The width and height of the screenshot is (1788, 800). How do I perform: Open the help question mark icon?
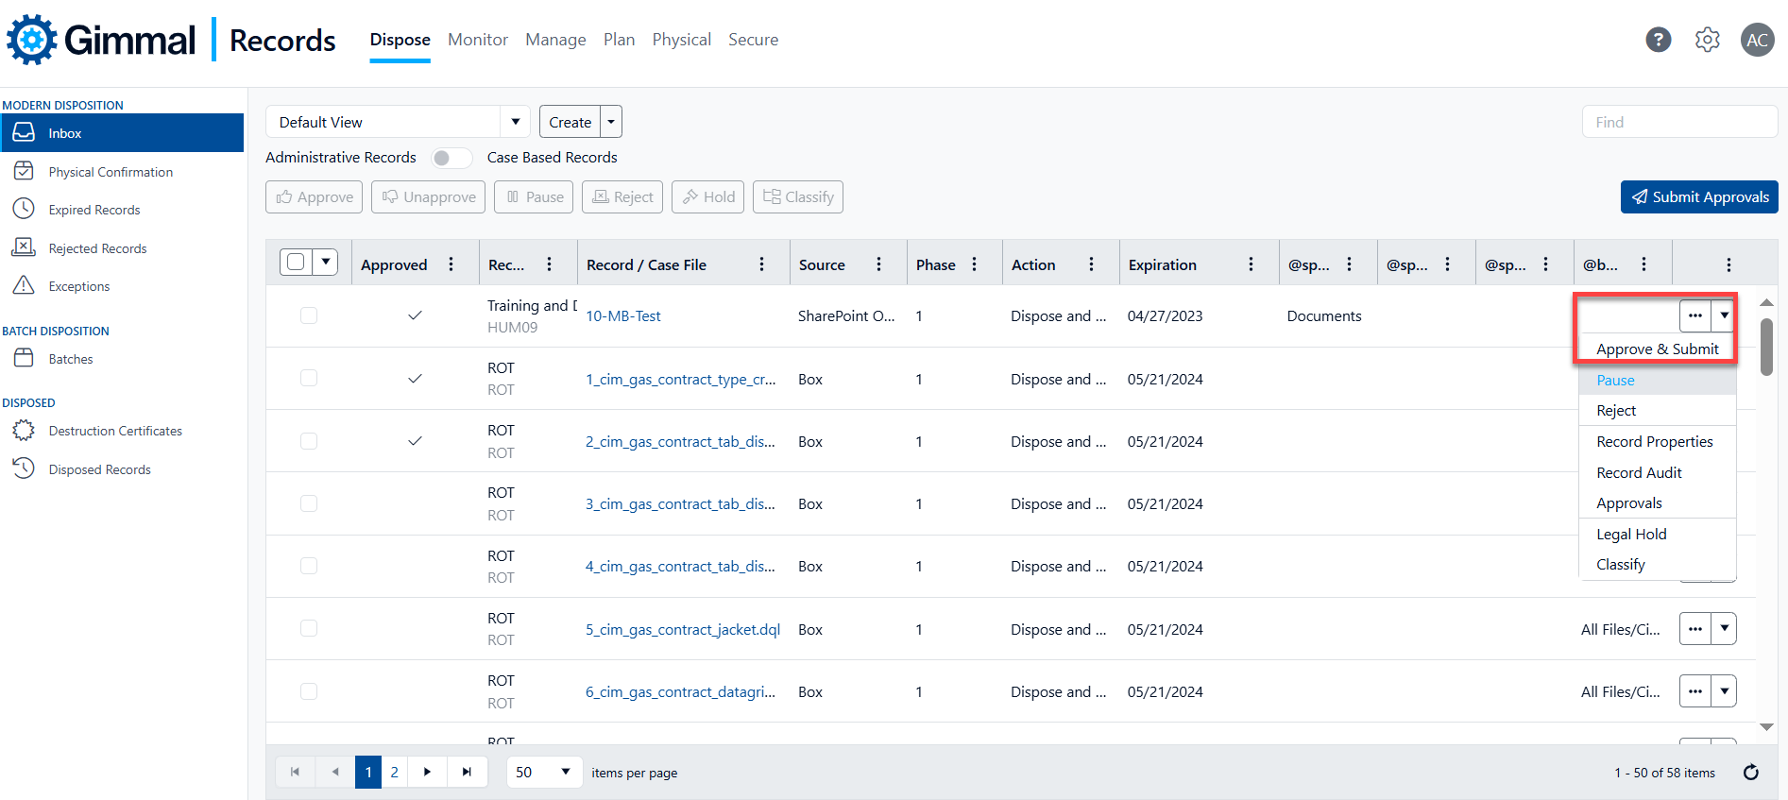pyautogui.click(x=1658, y=40)
